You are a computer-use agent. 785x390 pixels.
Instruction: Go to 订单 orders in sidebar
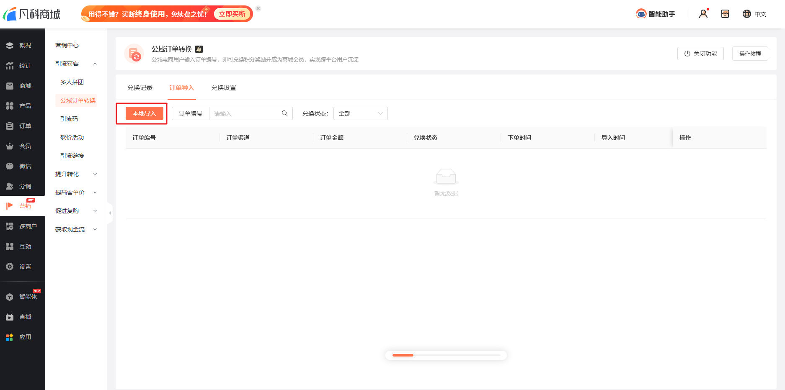23,126
